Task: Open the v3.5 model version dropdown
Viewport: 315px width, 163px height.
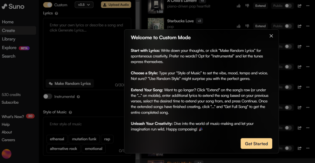Action: (84, 5)
